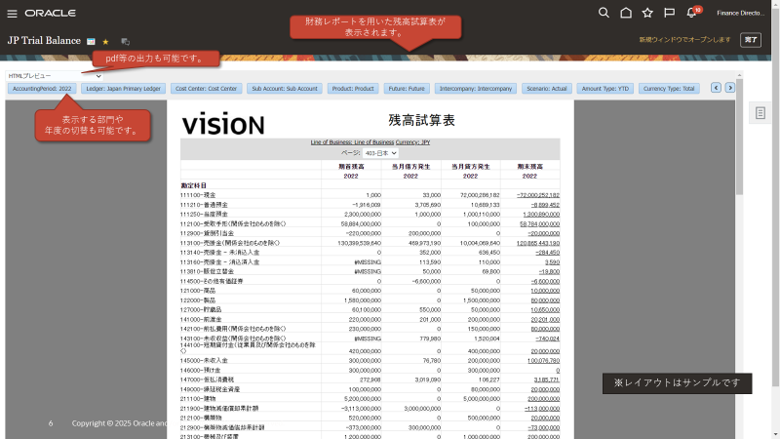Click the 完了 button
780x439 pixels.
[751, 39]
